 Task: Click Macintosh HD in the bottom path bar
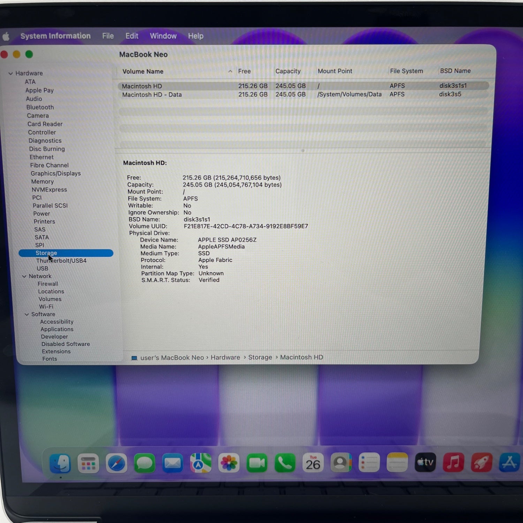(302, 357)
